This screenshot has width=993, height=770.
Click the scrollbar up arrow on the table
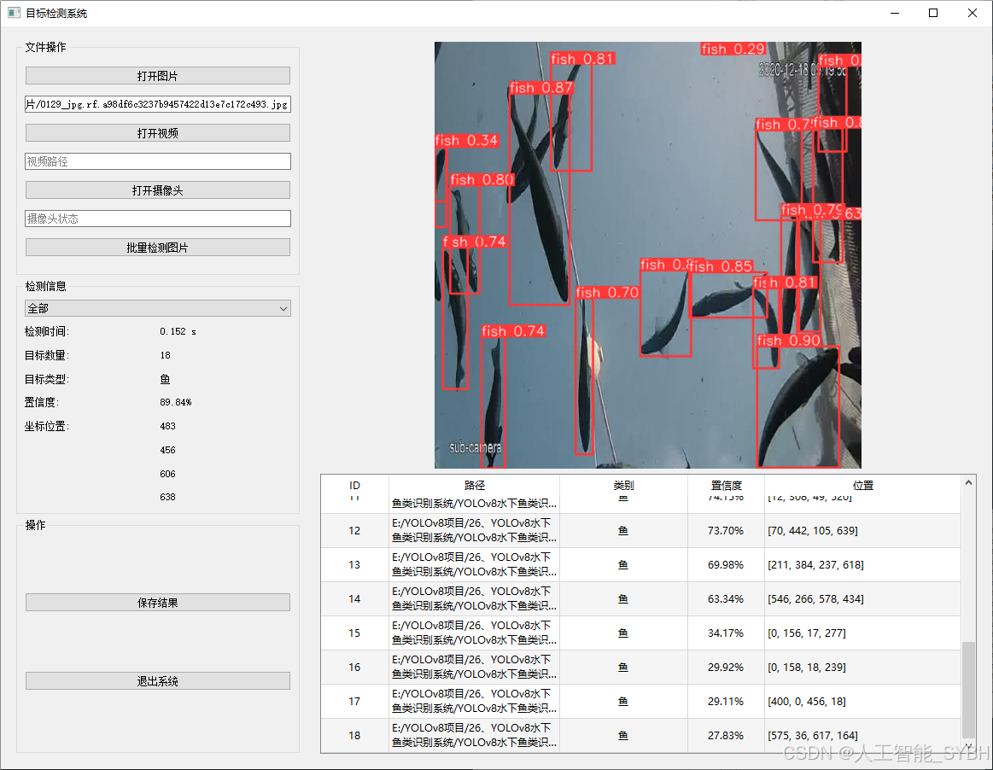coord(967,483)
